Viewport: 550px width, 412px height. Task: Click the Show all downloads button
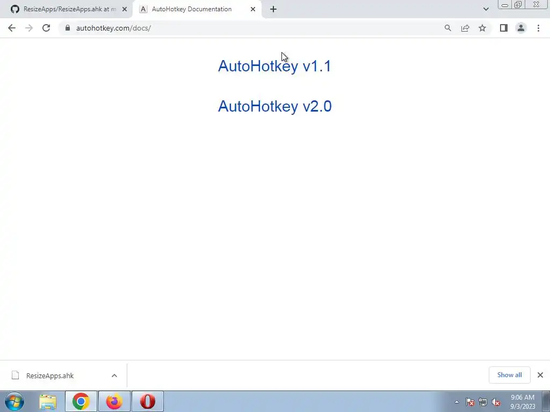tap(509, 375)
